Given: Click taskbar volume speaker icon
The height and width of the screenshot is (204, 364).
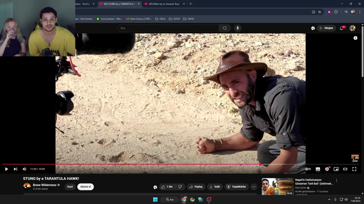Looking at the screenshot, I should pos(346,199).
